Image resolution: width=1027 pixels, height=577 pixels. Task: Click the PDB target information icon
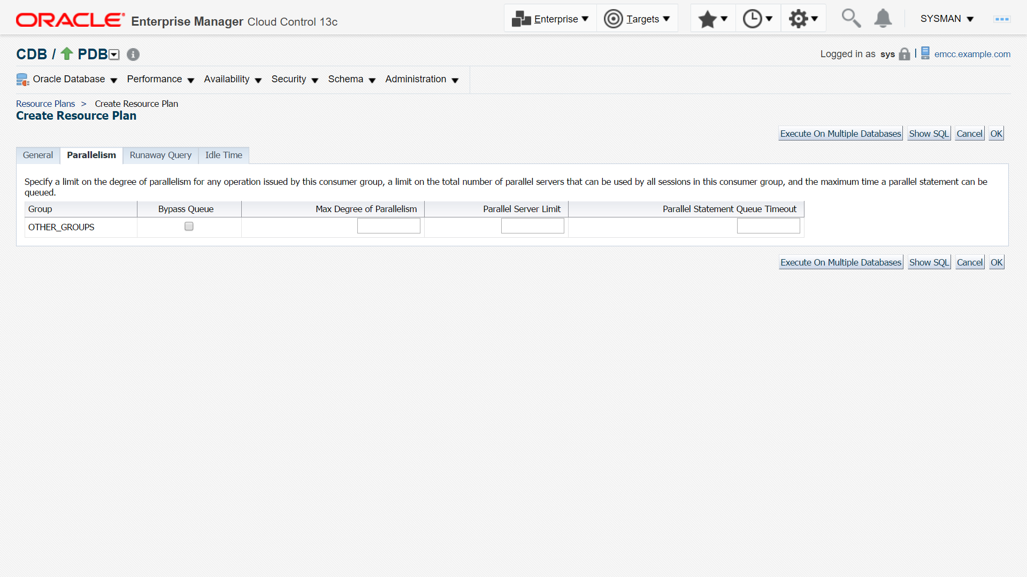pos(133,54)
